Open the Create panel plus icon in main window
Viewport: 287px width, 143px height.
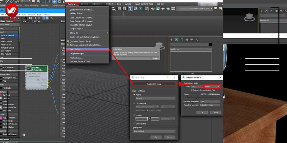click(x=171, y=40)
